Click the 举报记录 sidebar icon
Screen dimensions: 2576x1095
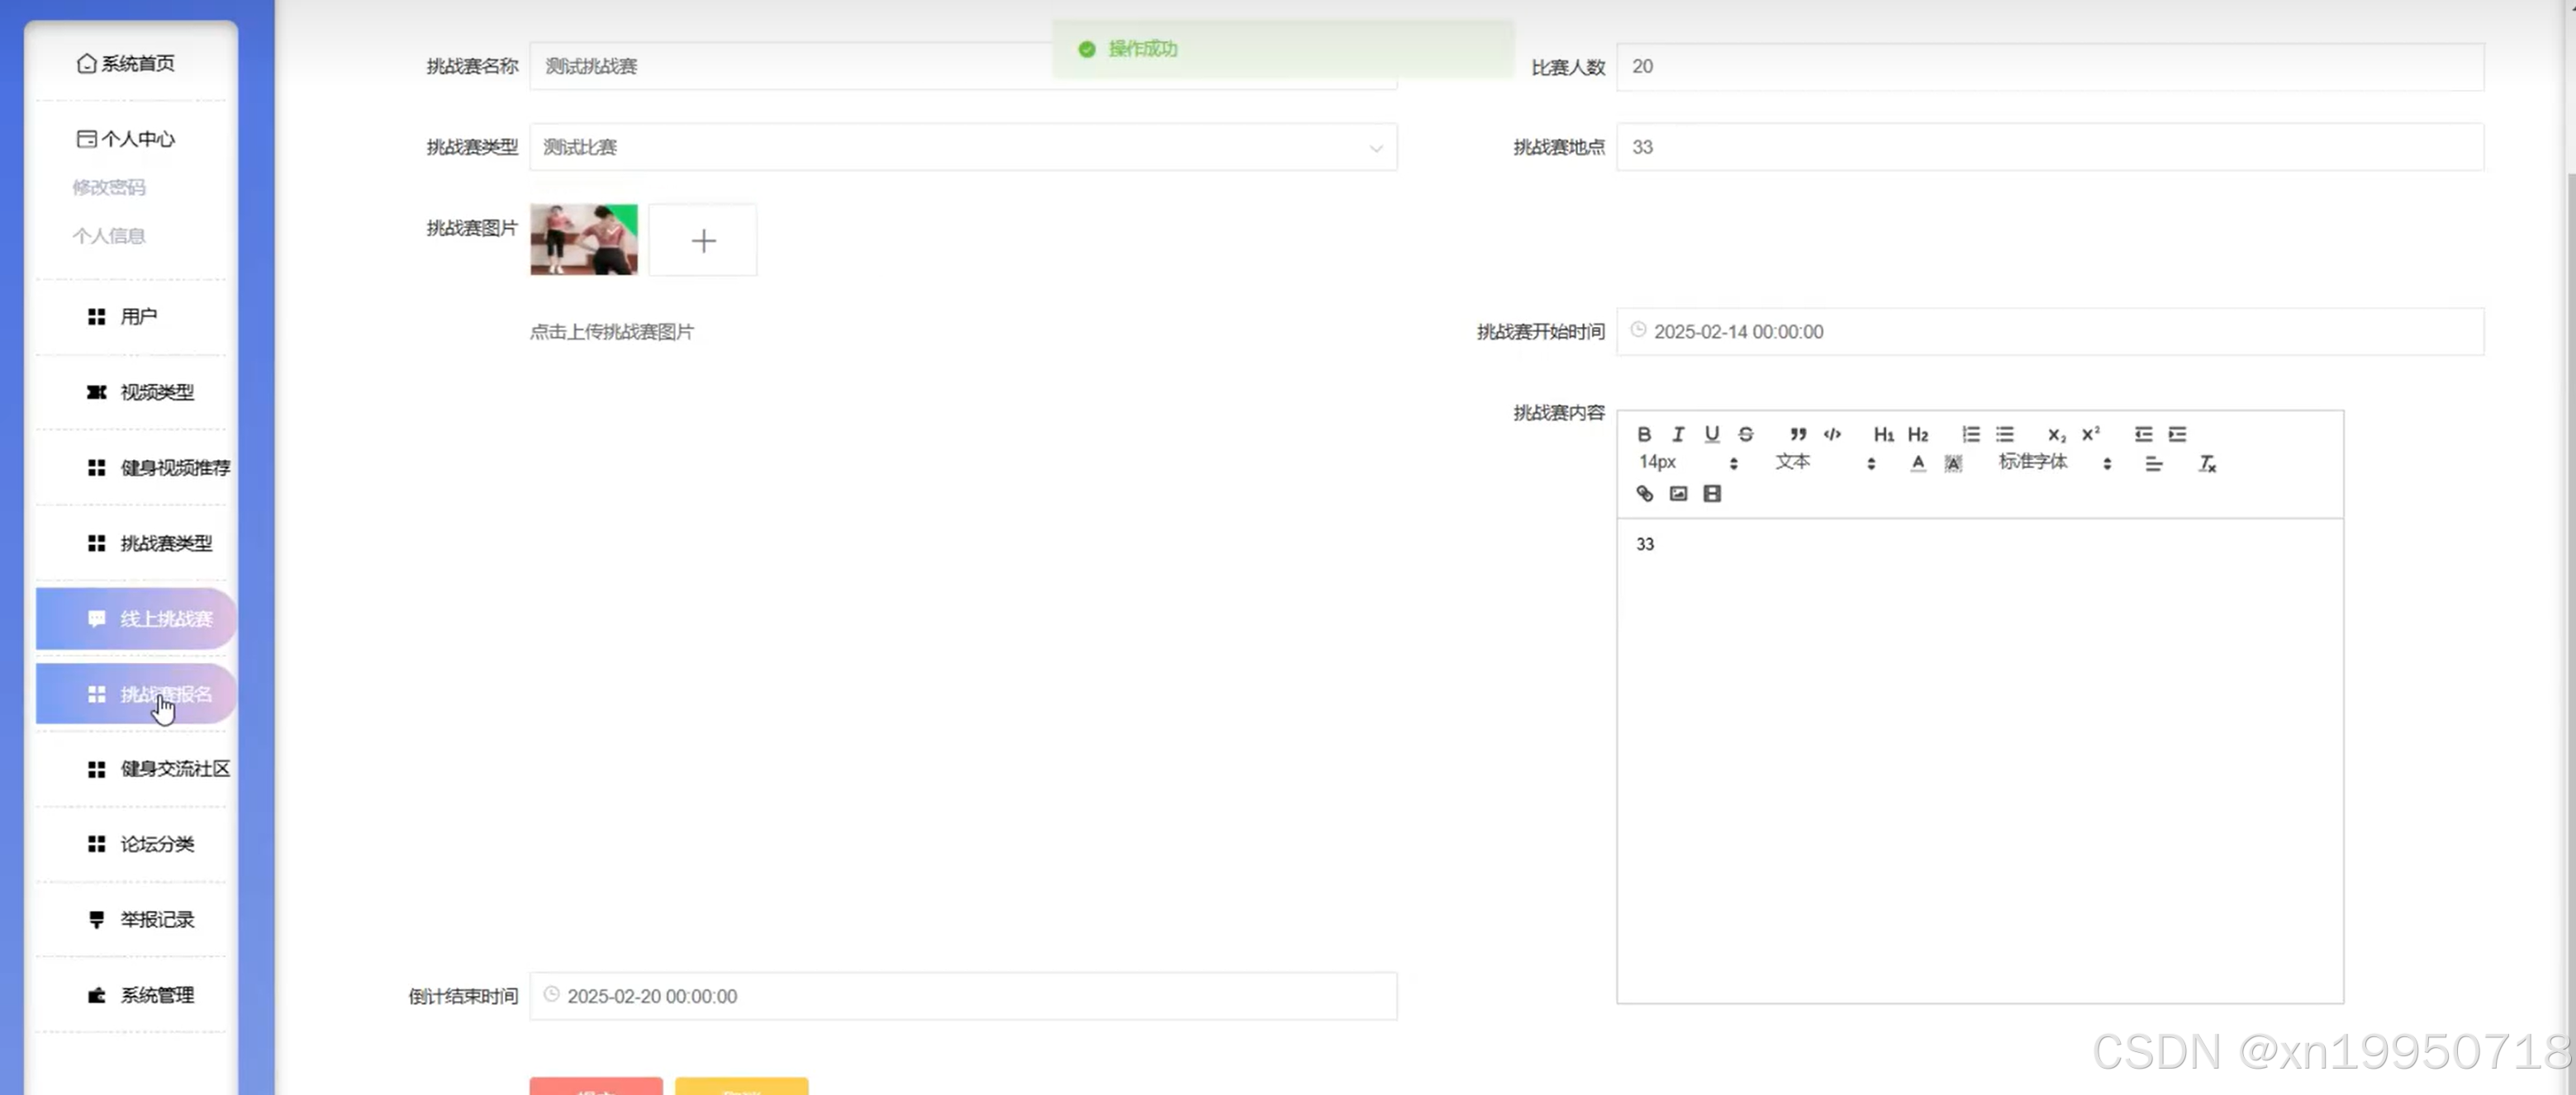tap(96, 919)
